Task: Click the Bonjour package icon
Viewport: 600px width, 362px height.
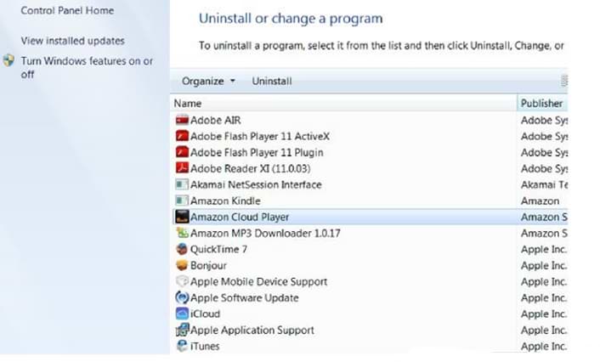Action: 182,265
